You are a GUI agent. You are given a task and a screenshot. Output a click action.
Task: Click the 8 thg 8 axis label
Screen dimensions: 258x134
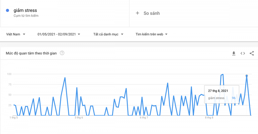tap(209, 118)
